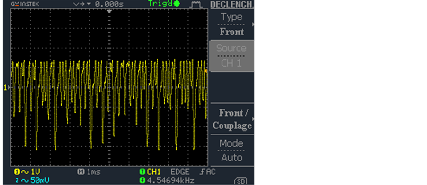The height and width of the screenshot is (185, 427).
Task: Click the channel 1 ground marker
Action: 7,87
